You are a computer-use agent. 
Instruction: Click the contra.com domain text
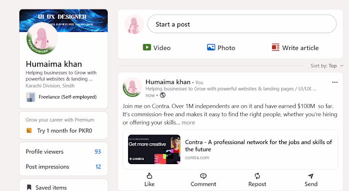(197, 158)
